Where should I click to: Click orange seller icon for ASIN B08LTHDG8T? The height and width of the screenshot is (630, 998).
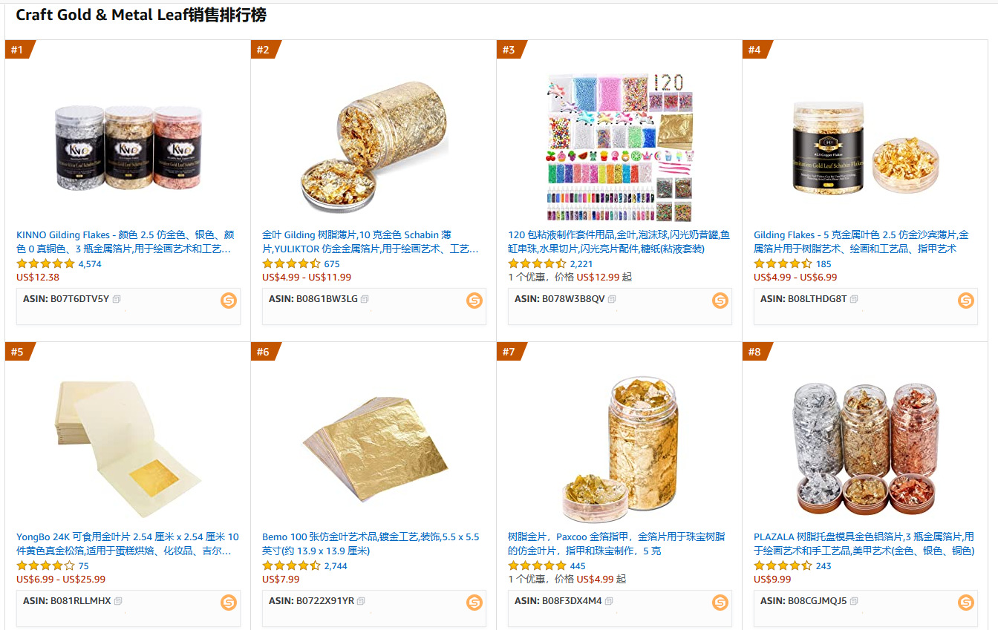tap(966, 301)
